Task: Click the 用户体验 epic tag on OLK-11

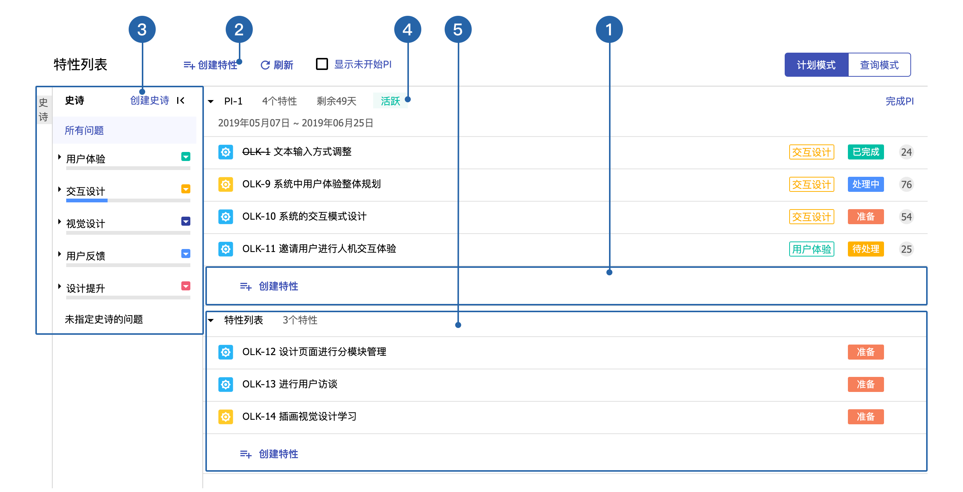Action: click(811, 249)
